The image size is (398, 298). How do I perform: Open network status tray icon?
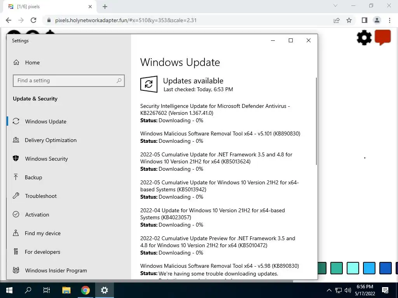339,290
